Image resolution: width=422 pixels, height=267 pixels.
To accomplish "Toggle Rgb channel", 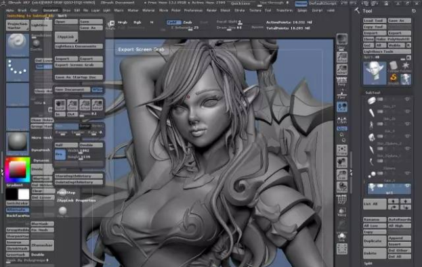I will pyautogui.click(x=138, y=22).
